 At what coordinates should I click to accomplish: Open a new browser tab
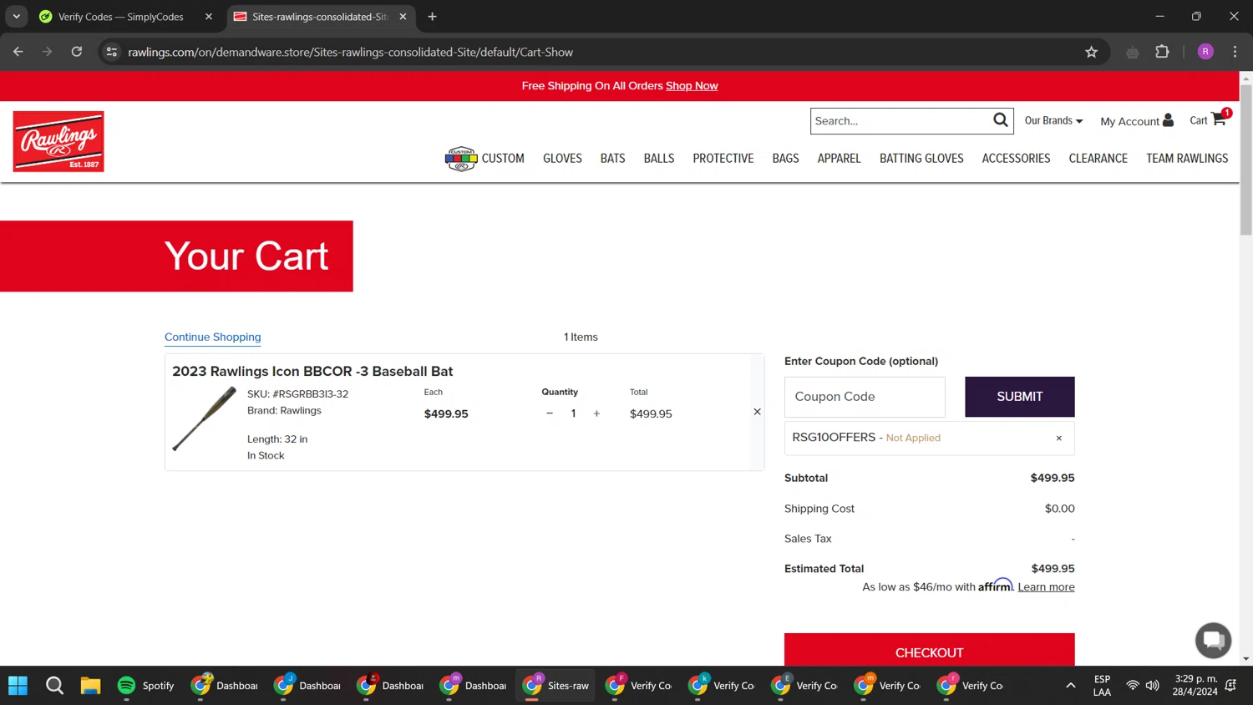pyautogui.click(x=432, y=17)
